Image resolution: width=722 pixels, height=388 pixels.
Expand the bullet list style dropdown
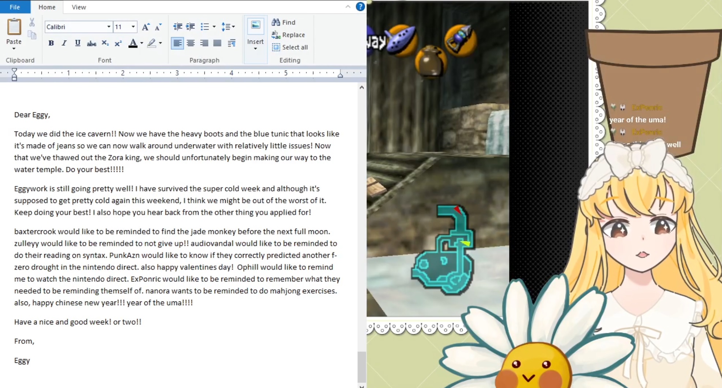(214, 27)
